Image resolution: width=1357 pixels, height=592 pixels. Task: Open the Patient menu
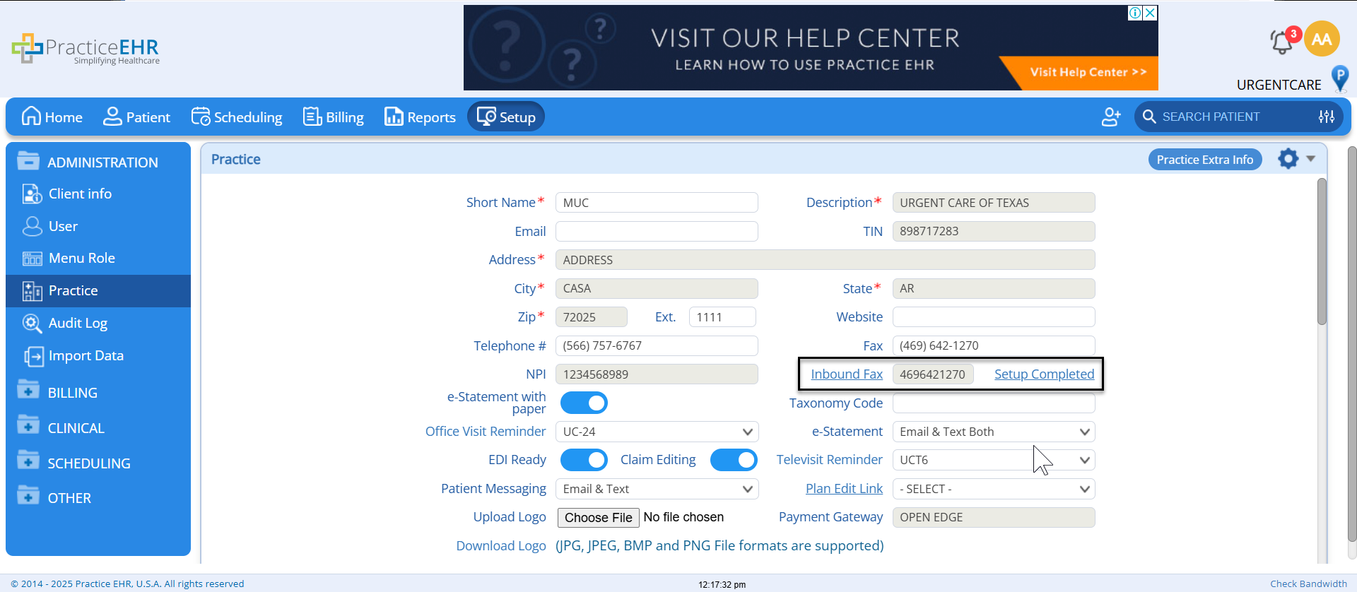click(x=136, y=117)
